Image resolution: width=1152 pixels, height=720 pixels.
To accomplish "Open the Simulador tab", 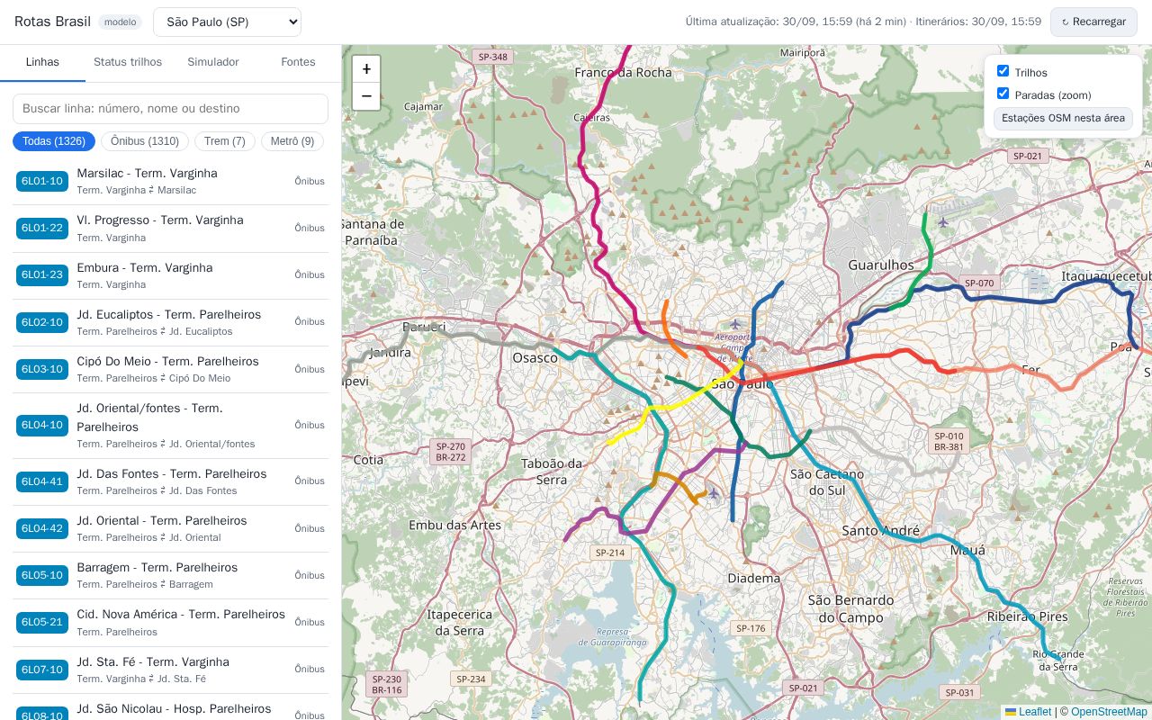I will tap(213, 62).
